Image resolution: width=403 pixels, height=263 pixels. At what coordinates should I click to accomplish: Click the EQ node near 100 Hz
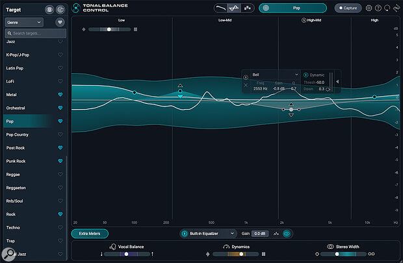tap(135, 92)
